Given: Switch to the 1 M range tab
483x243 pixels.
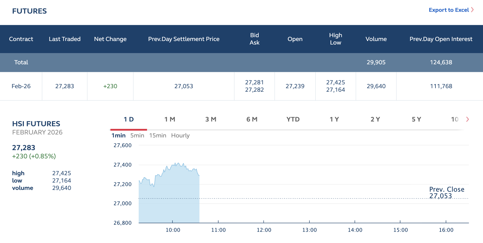Looking at the screenshot, I should click(170, 119).
